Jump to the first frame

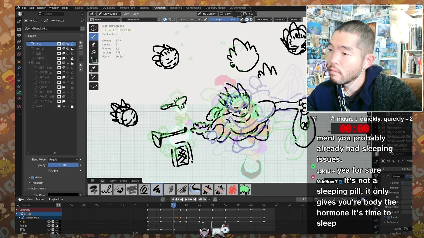pos(173,199)
